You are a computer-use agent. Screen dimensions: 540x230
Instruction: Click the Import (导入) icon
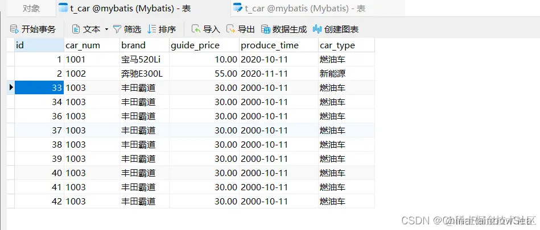coord(196,29)
